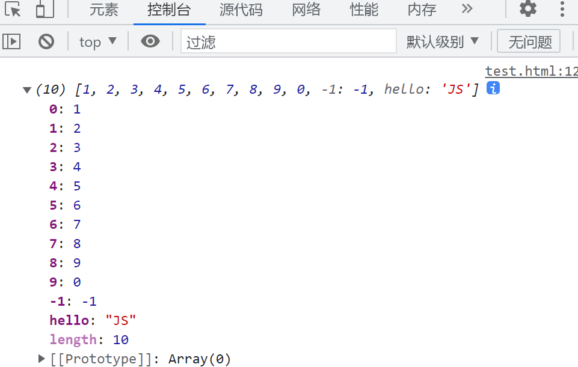Open the top context dropdown
This screenshot has width=578, height=367.
[97, 41]
